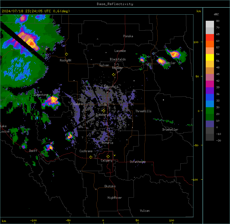Click the Didsbury label
This screenshot has height=224, width=230.
point(102,115)
